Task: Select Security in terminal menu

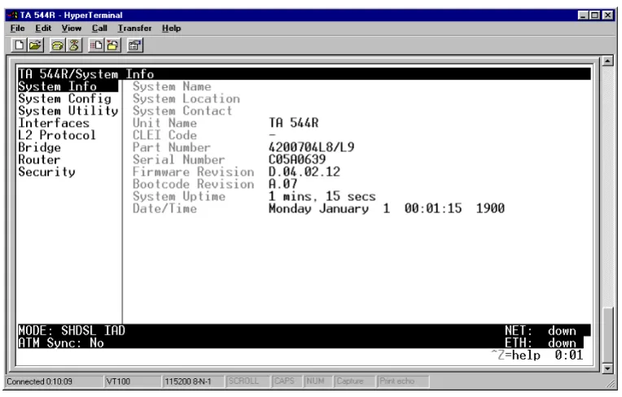Action: tap(46, 172)
